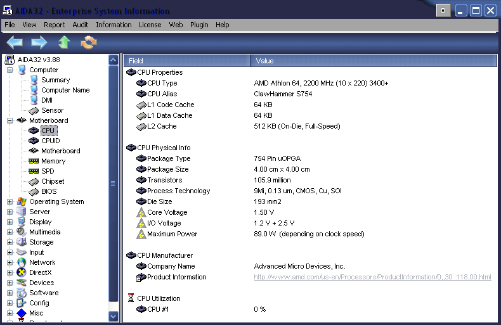Select the Computer Name tree item
Viewport: 501px width, 325px height.
pyautogui.click(x=65, y=90)
